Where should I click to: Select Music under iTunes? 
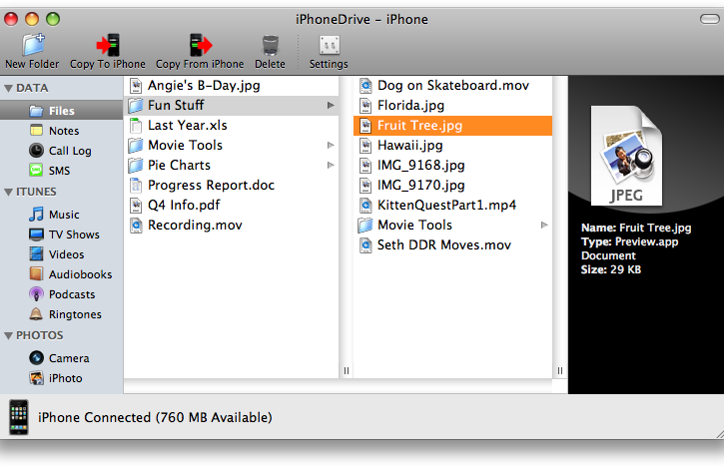point(61,215)
